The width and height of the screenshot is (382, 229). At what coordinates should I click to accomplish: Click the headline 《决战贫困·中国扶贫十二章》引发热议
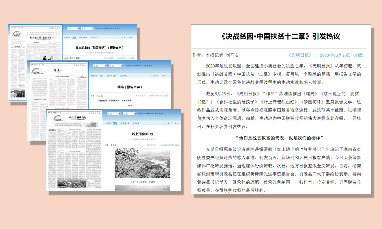point(281,36)
